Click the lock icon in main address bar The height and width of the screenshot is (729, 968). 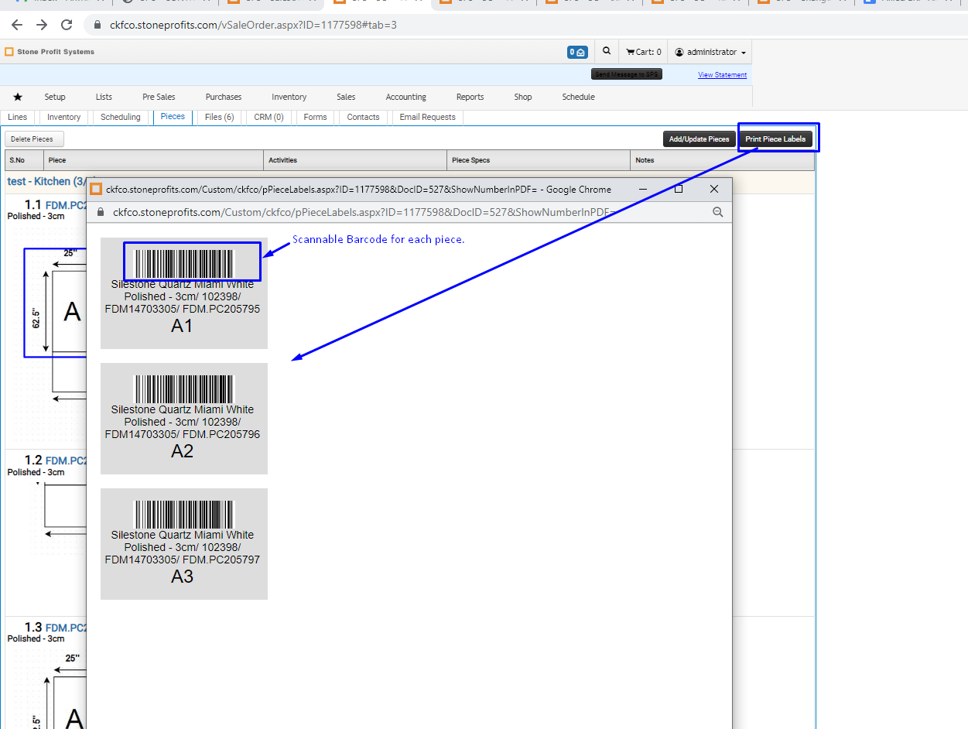point(97,25)
